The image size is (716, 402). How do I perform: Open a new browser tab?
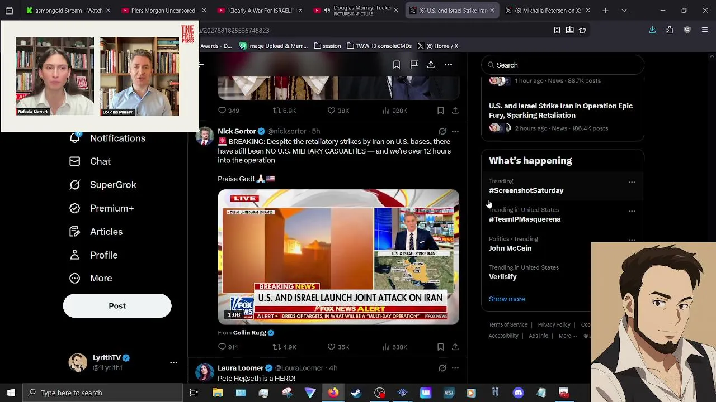(x=605, y=11)
